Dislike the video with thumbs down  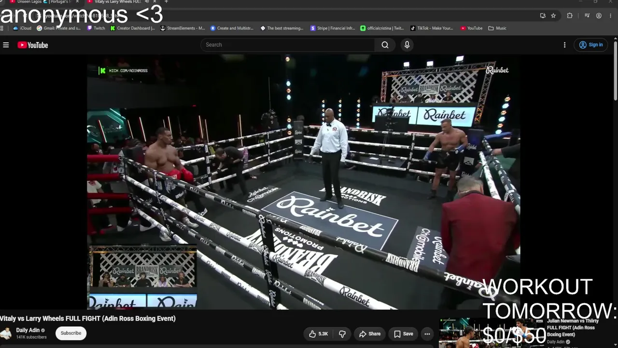(342, 333)
